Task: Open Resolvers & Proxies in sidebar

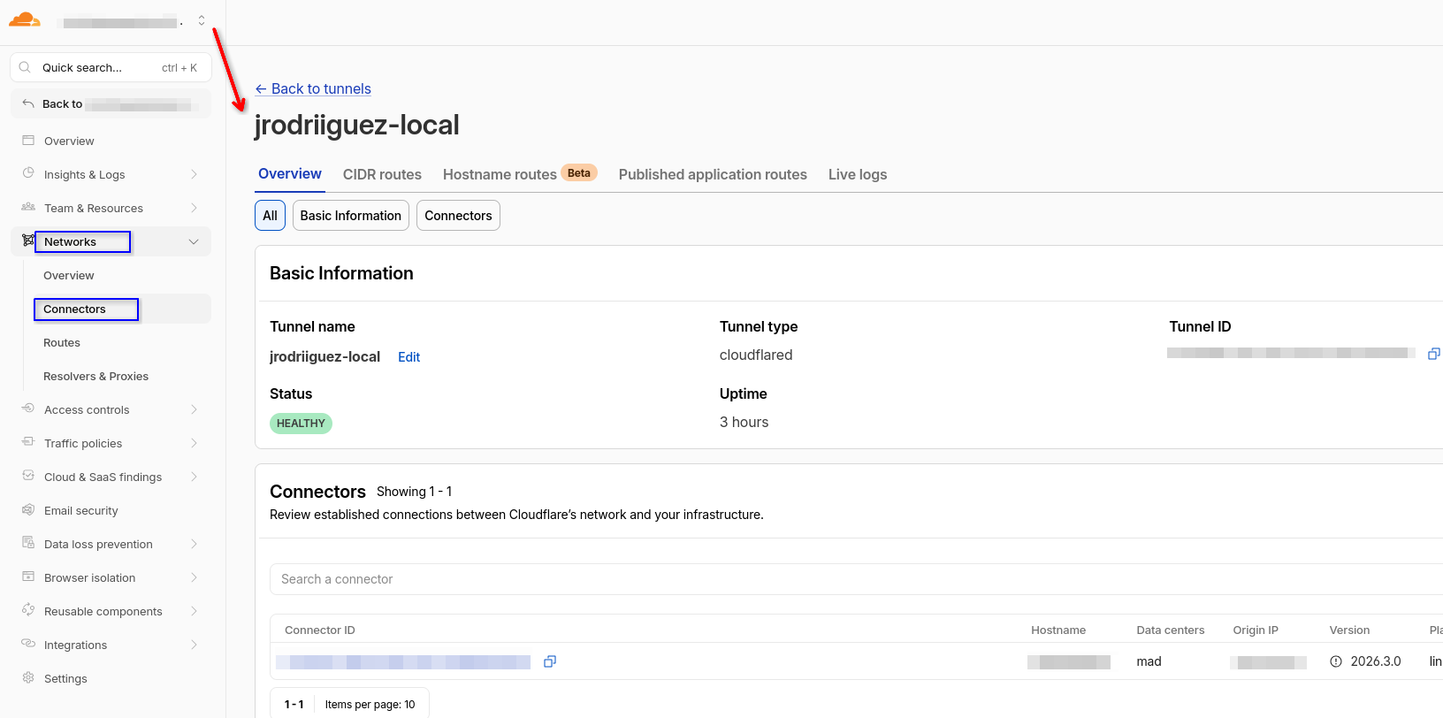Action: pyautogui.click(x=95, y=376)
